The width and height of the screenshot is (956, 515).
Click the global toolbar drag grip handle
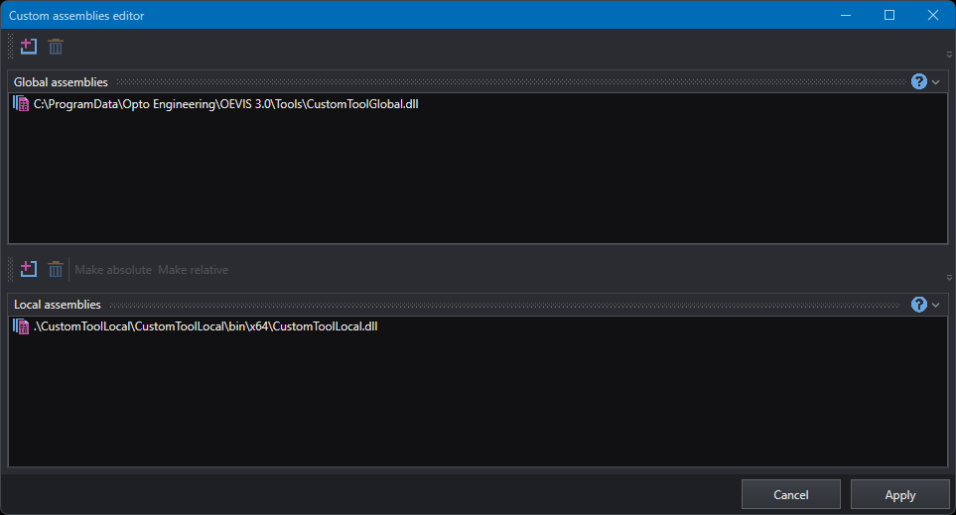point(10,47)
